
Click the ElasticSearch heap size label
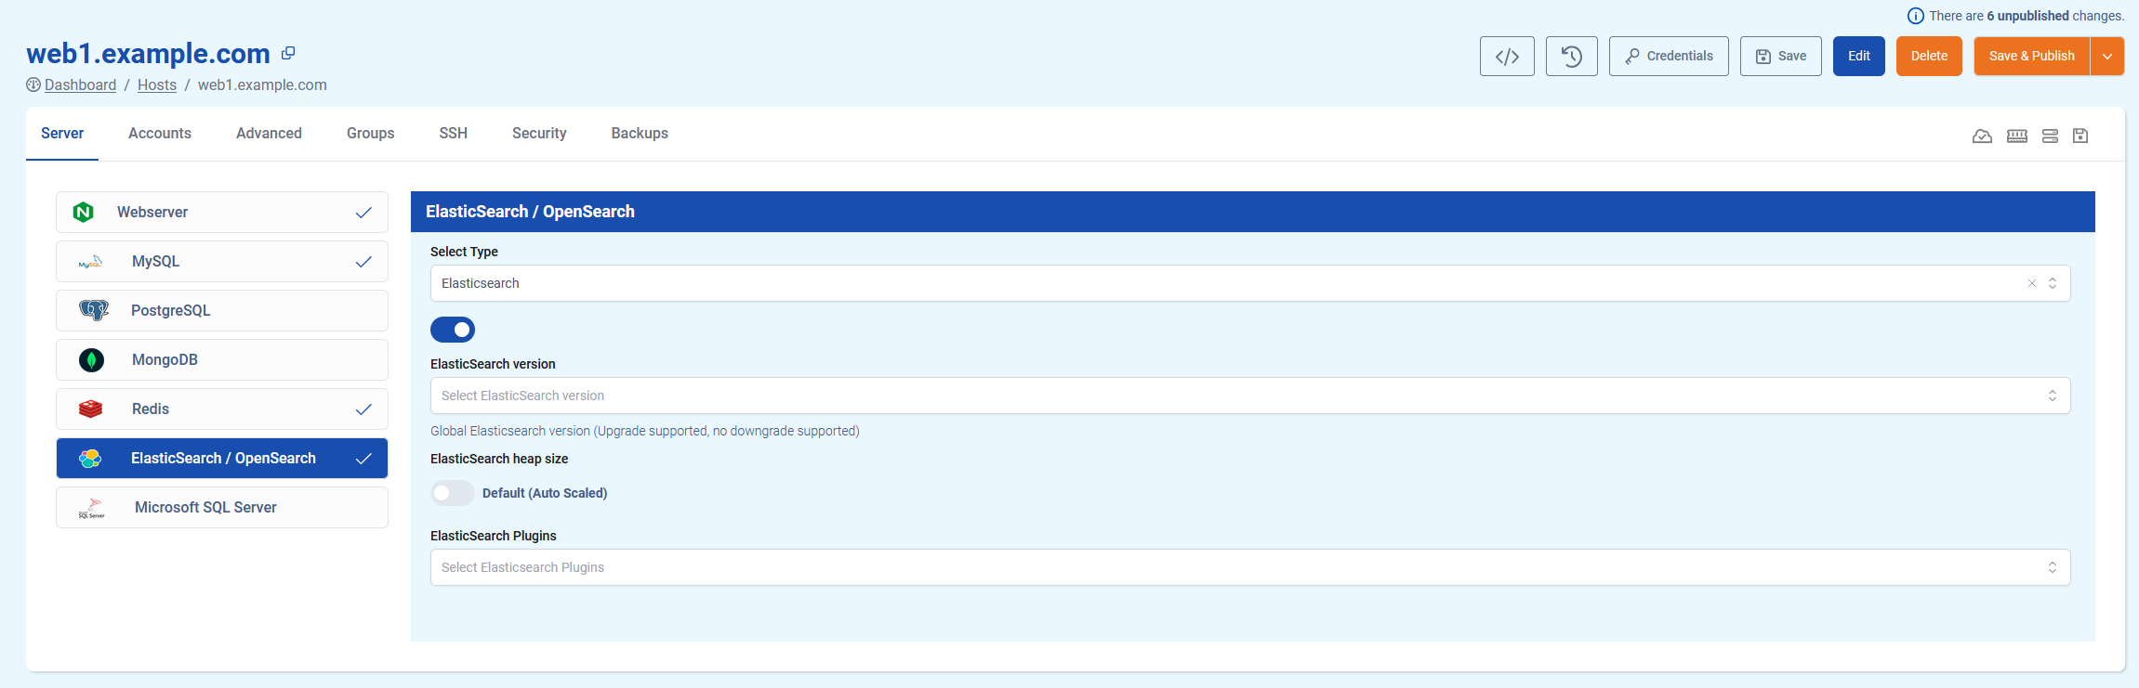499,459
